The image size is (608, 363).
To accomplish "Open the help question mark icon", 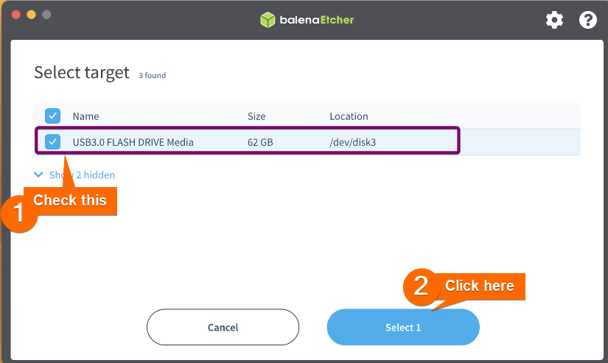I will click(x=588, y=20).
